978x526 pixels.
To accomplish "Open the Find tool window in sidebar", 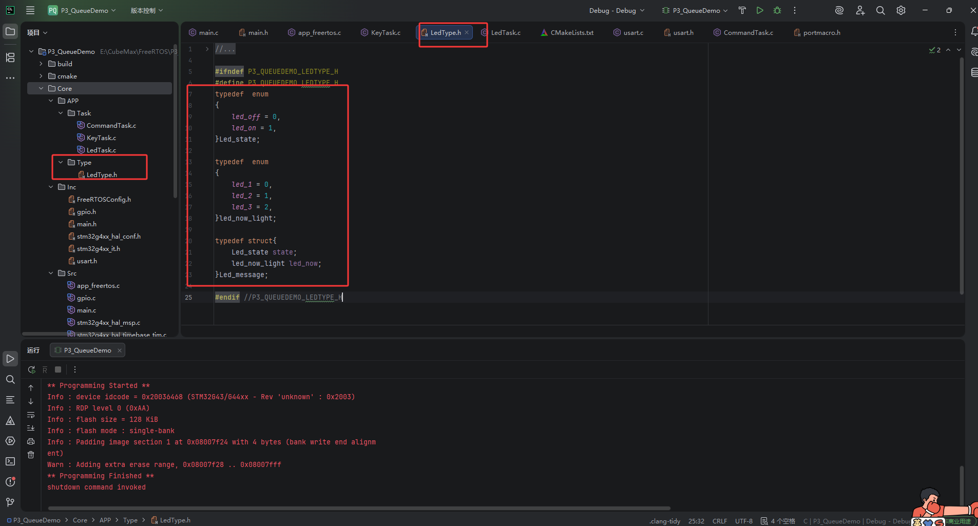I will (x=10, y=379).
